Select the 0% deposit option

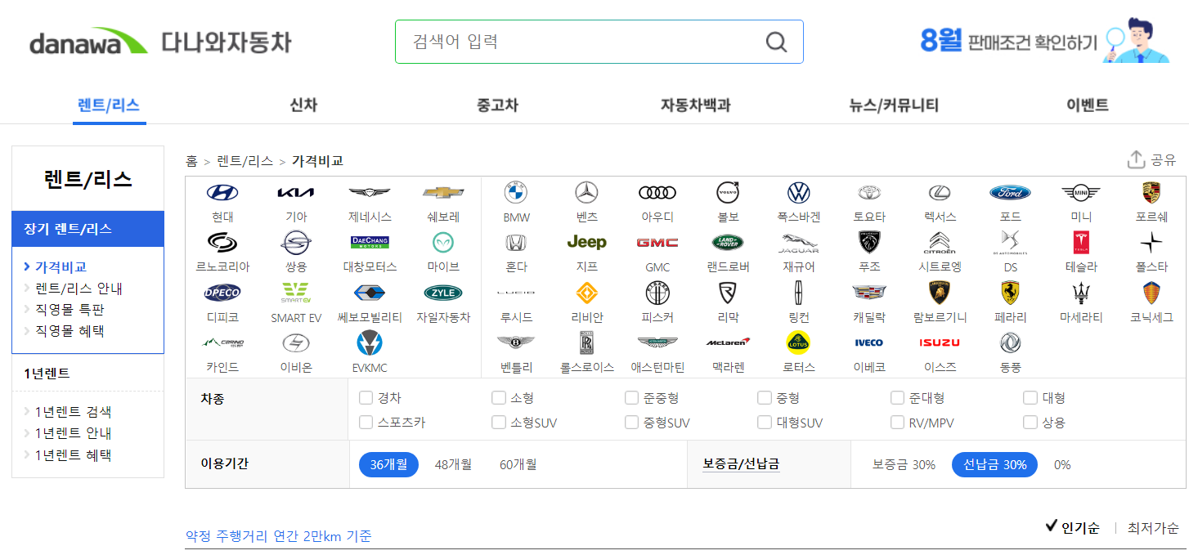coord(1062,464)
